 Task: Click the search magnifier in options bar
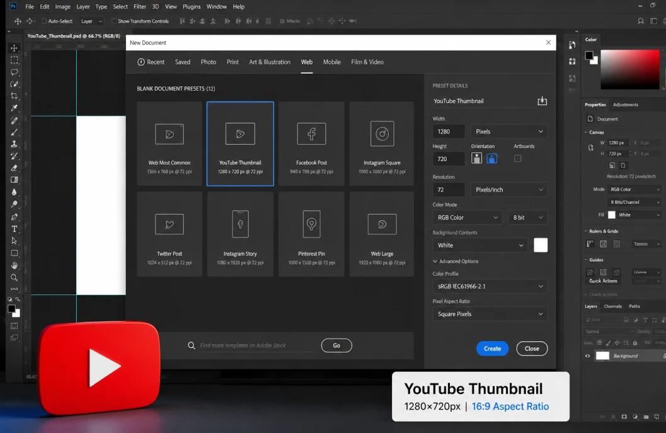tap(641, 21)
